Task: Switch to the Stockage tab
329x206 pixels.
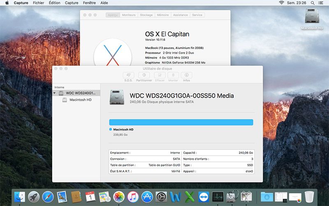Action: coord(146,15)
